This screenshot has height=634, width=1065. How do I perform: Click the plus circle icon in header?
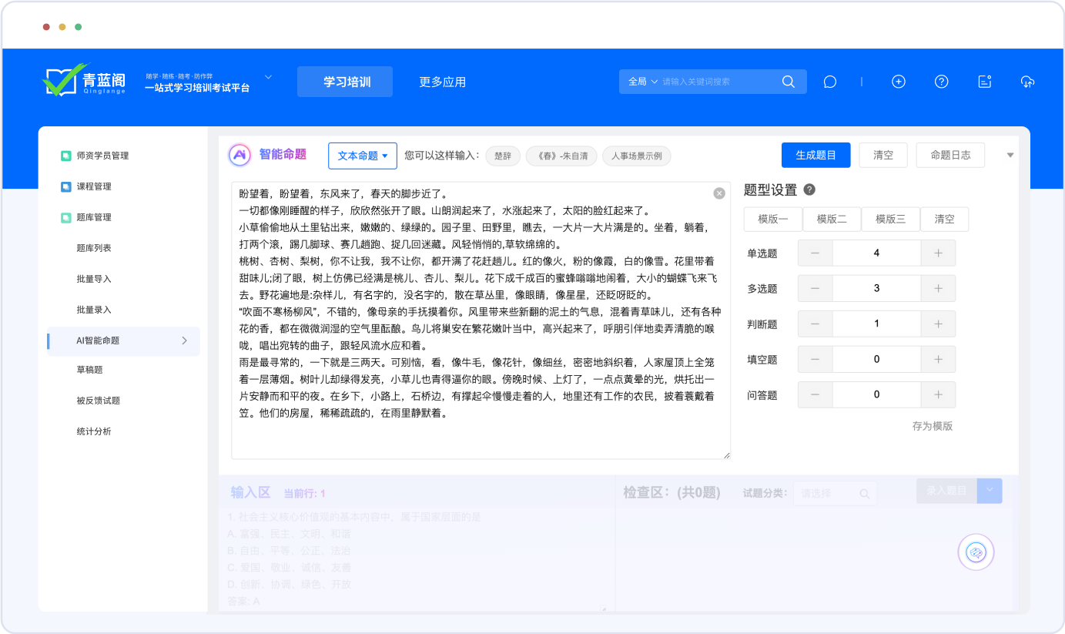(x=898, y=82)
